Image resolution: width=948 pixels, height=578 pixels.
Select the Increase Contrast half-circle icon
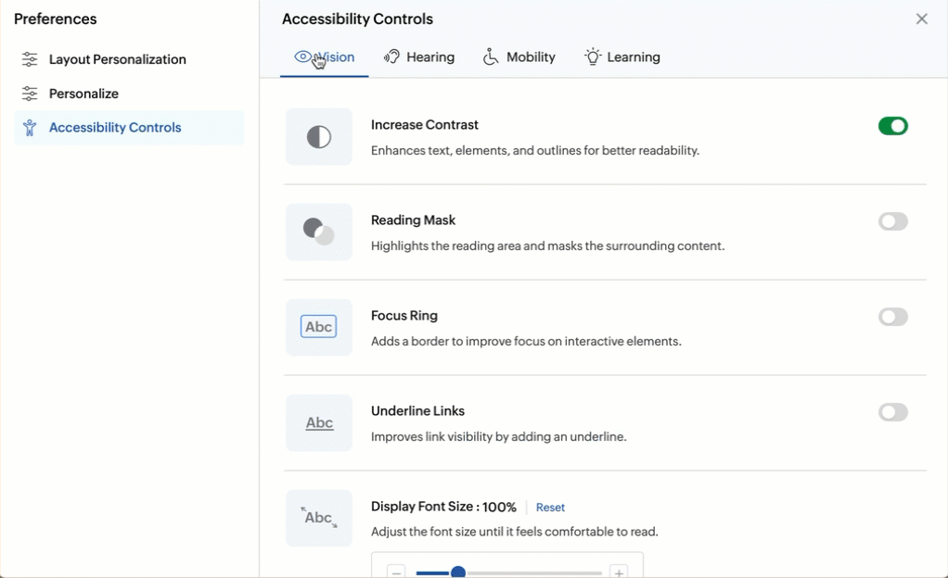(318, 136)
